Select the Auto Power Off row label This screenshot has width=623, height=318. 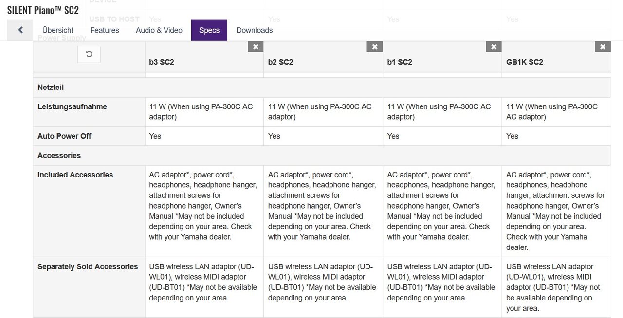click(64, 136)
